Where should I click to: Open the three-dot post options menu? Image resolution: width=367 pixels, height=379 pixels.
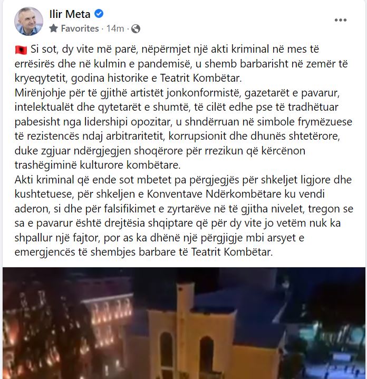click(x=341, y=20)
